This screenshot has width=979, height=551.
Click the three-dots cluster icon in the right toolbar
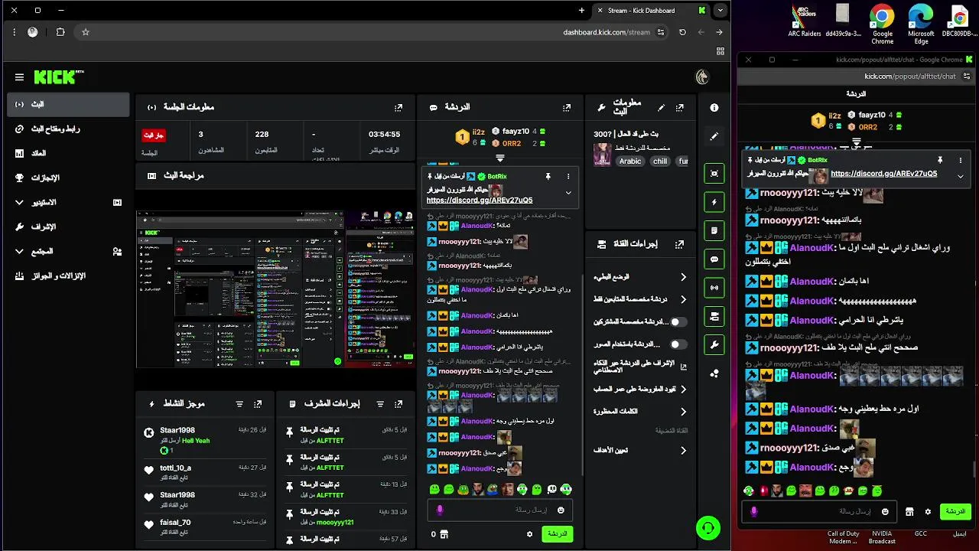click(x=714, y=373)
